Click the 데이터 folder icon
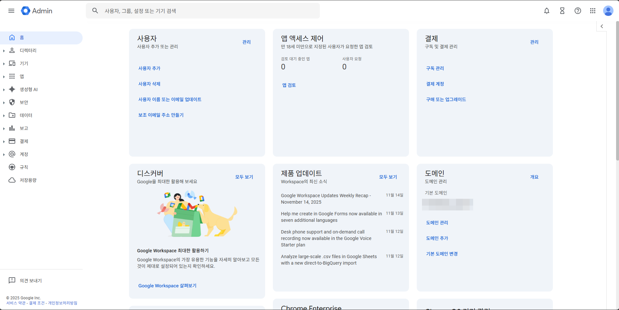This screenshot has height=310, width=619. [x=12, y=115]
